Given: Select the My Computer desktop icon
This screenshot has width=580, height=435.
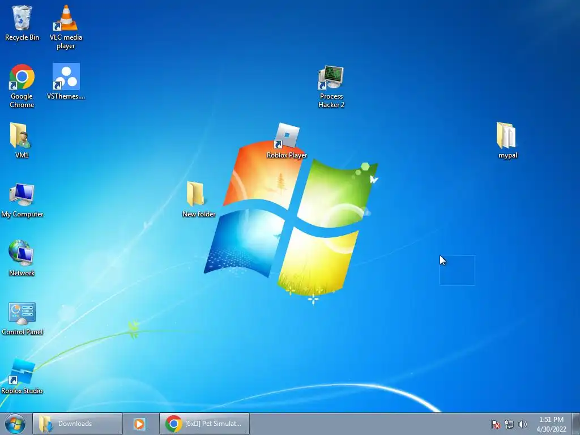Looking at the screenshot, I should click(x=22, y=200).
